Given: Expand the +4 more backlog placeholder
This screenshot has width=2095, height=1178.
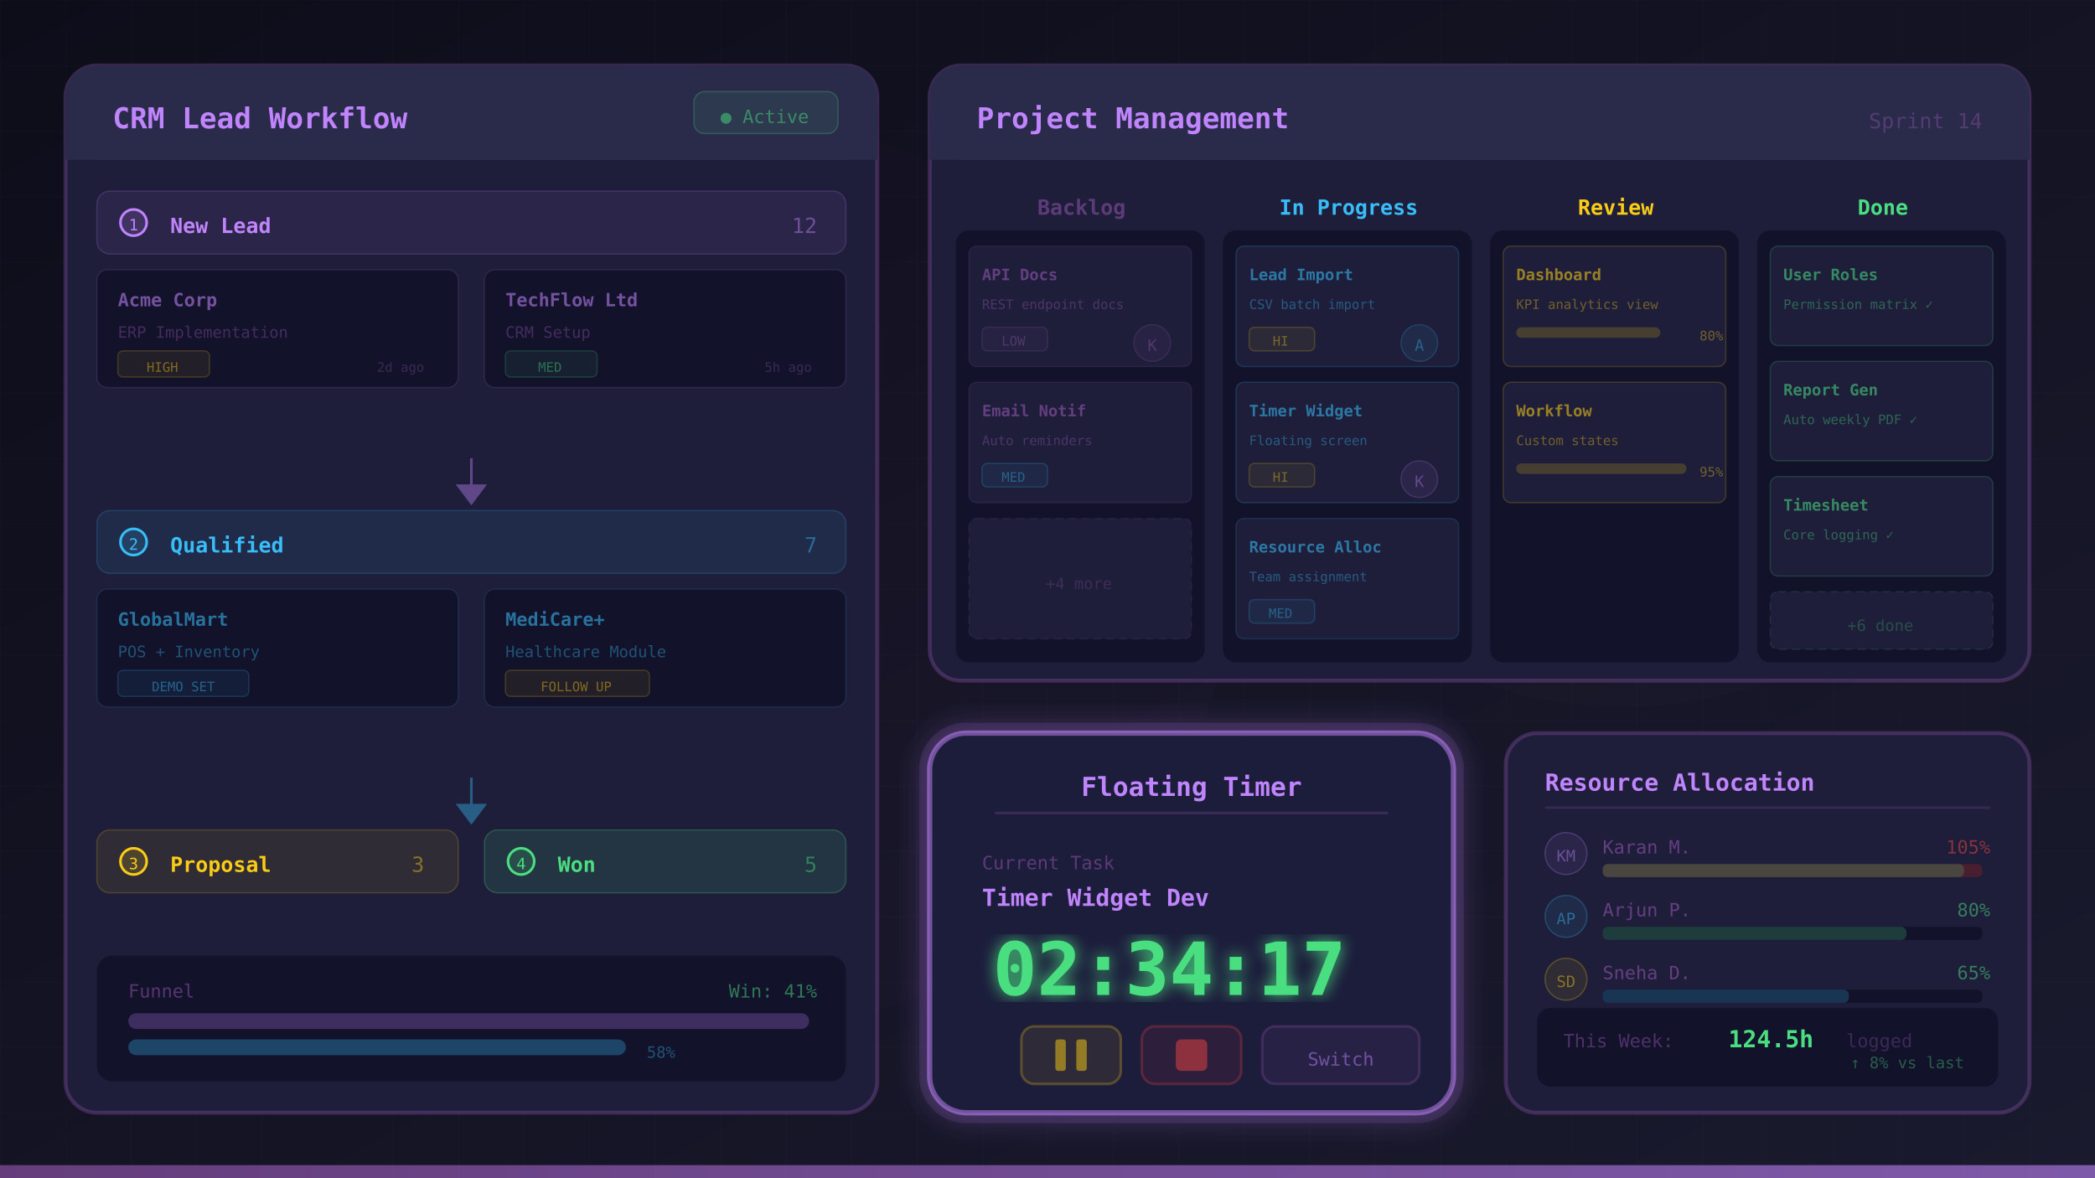Looking at the screenshot, I should (x=1079, y=579).
